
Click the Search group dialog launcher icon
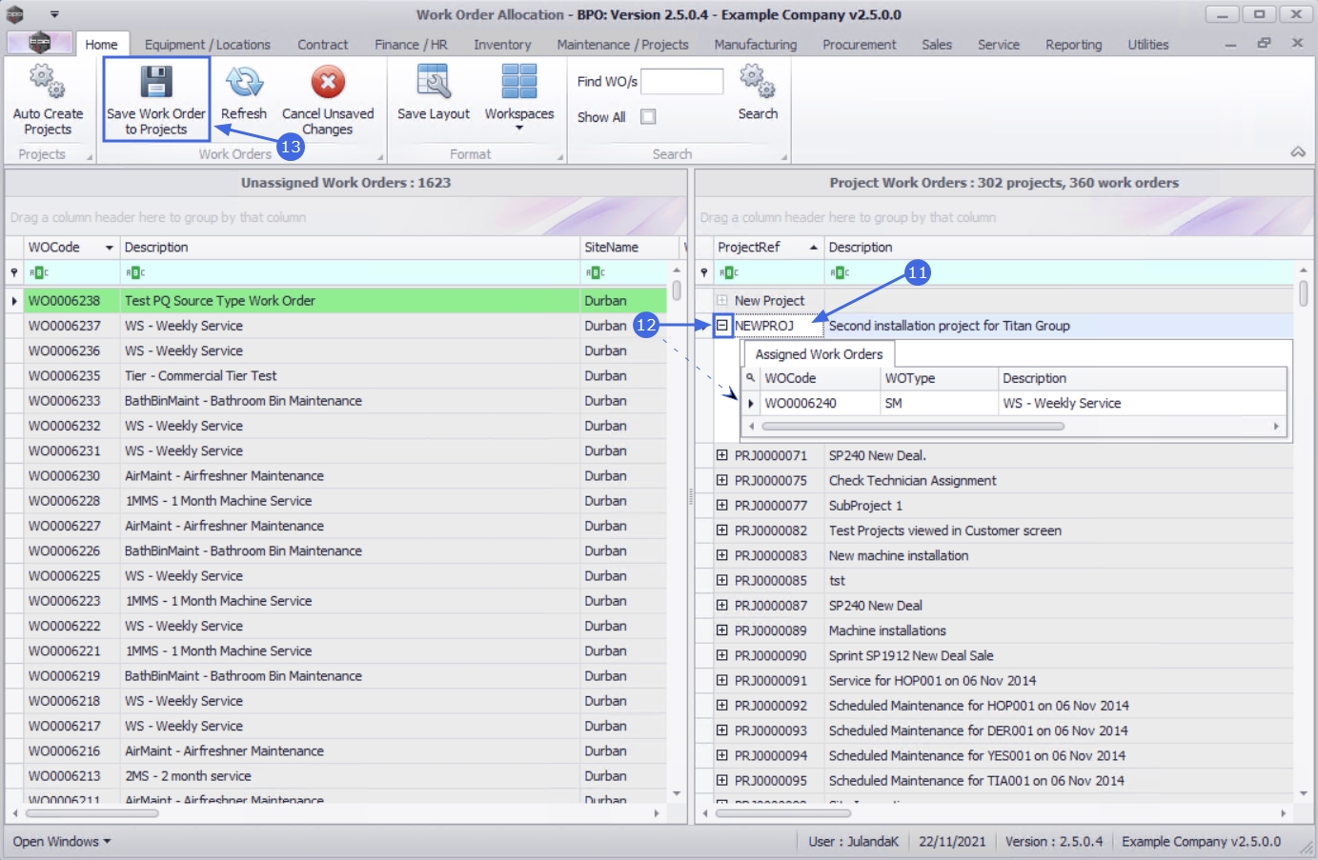784,157
